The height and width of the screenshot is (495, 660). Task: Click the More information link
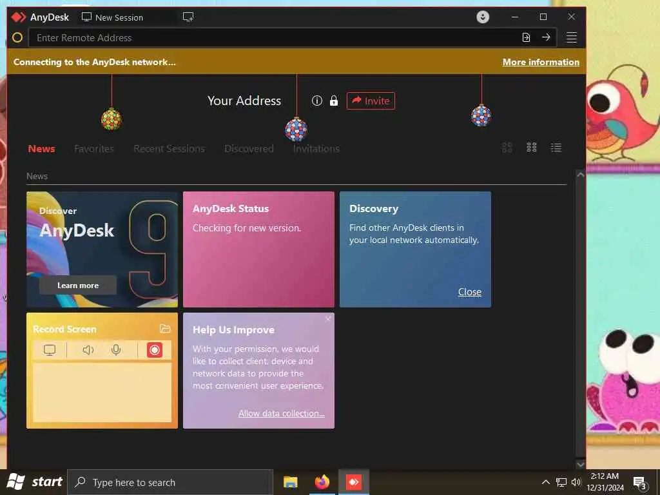[541, 62]
